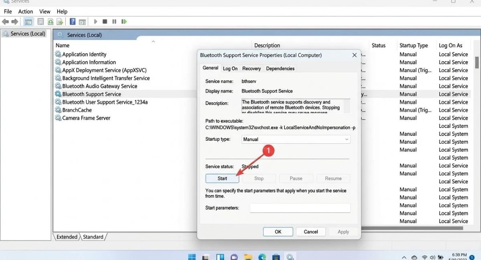
Task: Show hidden icons via the tray chevron
Action: click(x=404, y=257)
